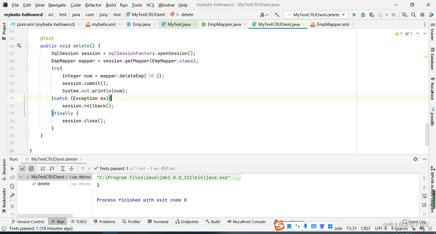Show more Run toolbar actions chevron
Viewport: 436px width, 234px height.
pyautogui.click(x=89, y=169)
